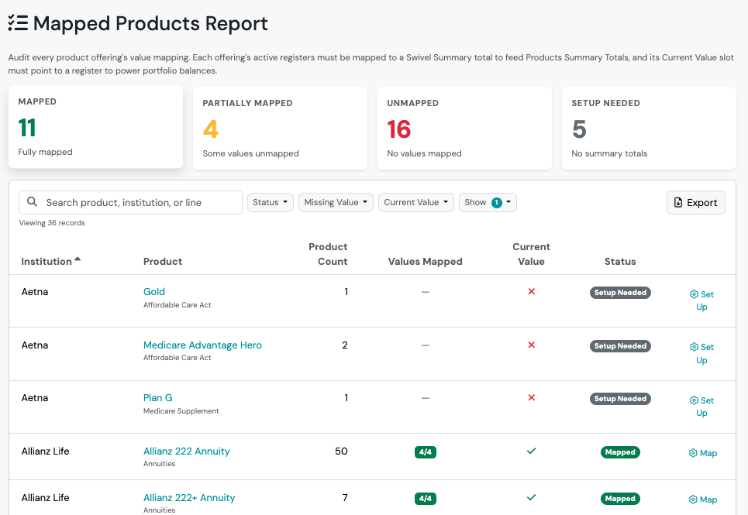Click Set Up for the Aetna Gold row

(701, 300)
